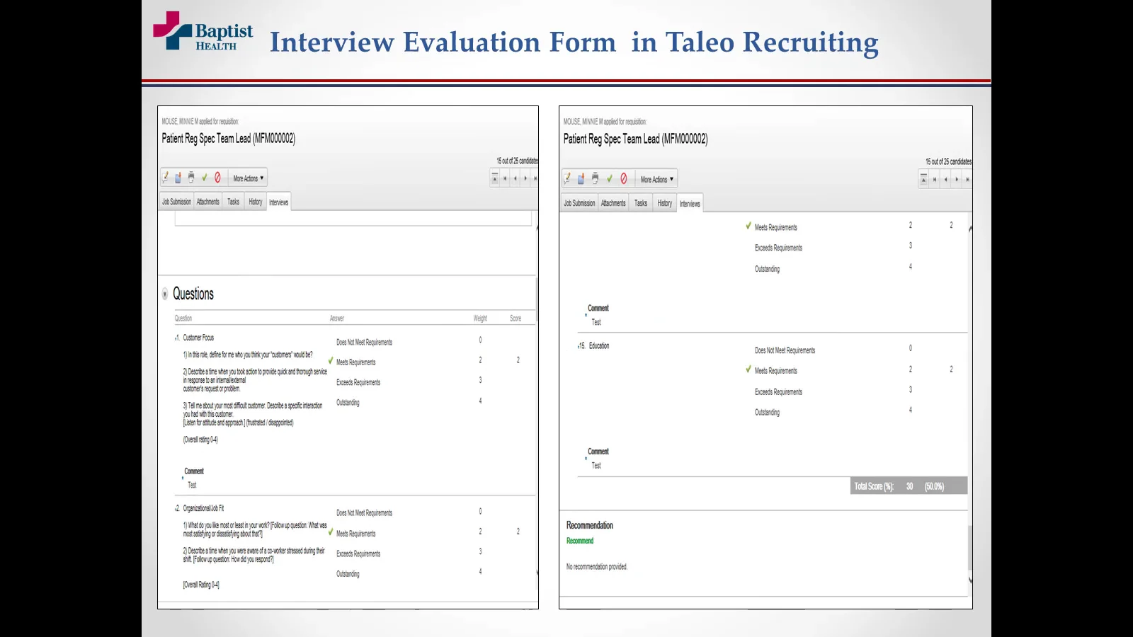Click the previous candidate arrow
The width and height of the screenshot is (1133, 637).
point(515,178)
